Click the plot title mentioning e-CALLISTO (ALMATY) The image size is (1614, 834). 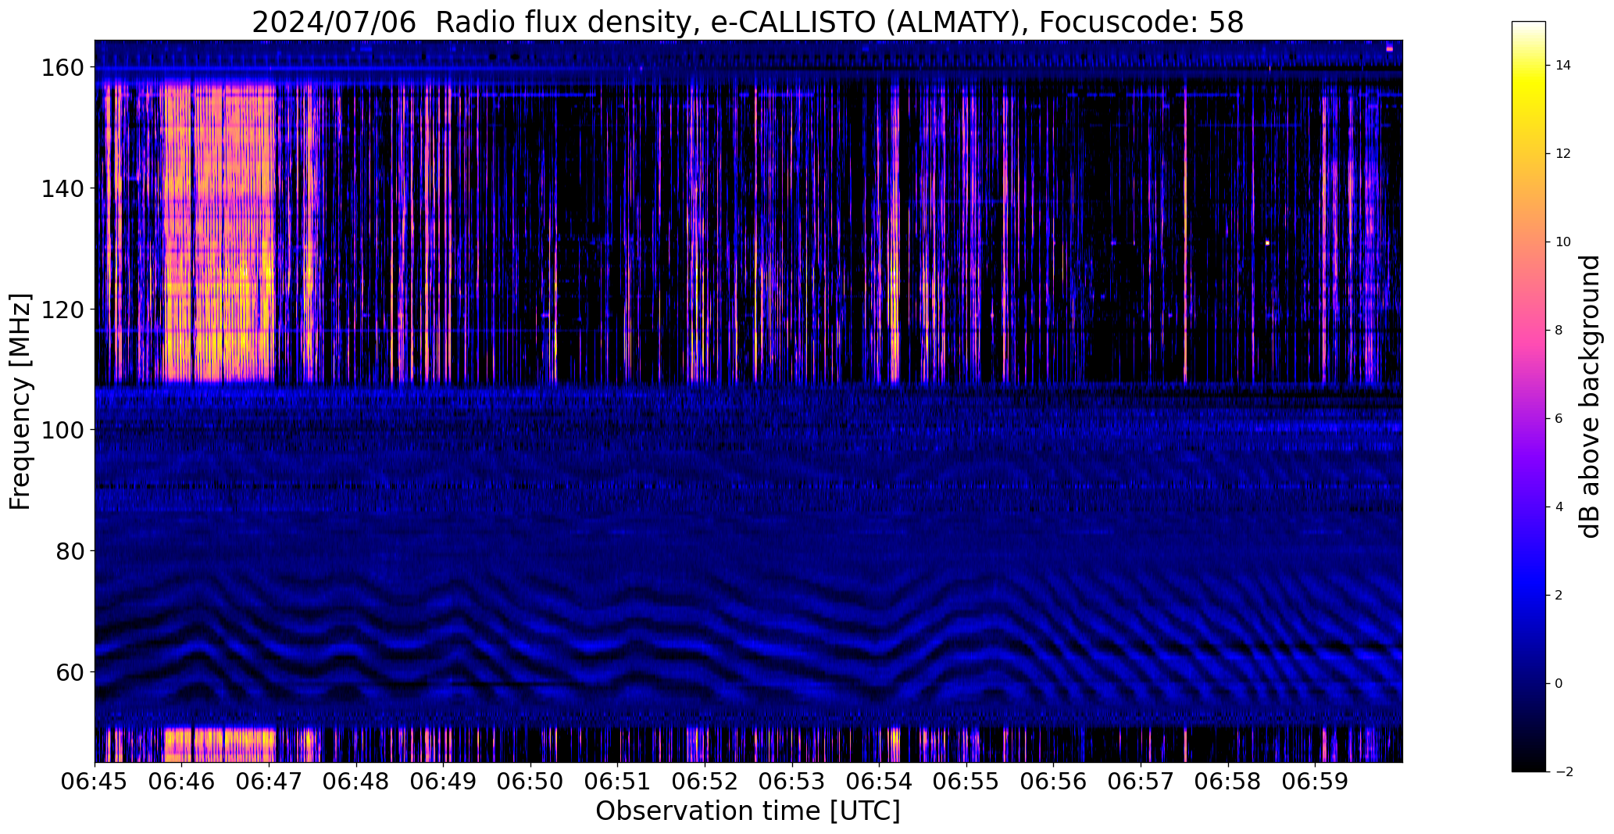(x=748, y=22)
